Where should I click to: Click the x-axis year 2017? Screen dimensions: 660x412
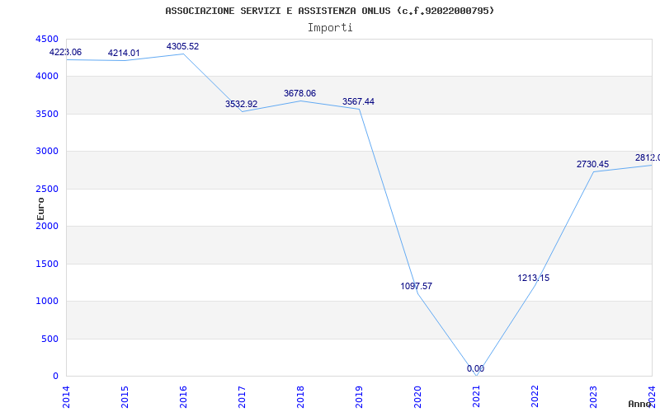(242, 397)
